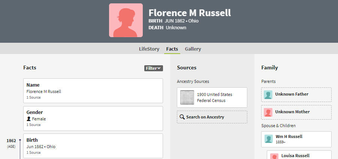
Task: Click Louisa Russell's avatar icon
Action: pos(274,156)
